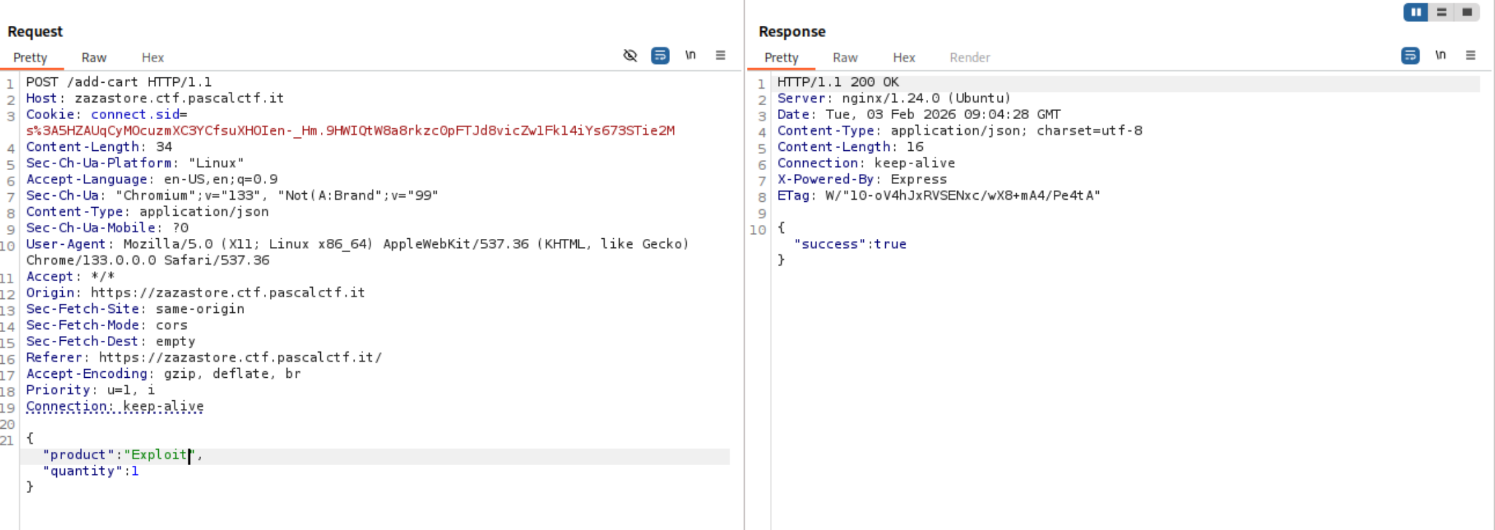
Task: Switch Request view to Raw tab
Action: 94,58
